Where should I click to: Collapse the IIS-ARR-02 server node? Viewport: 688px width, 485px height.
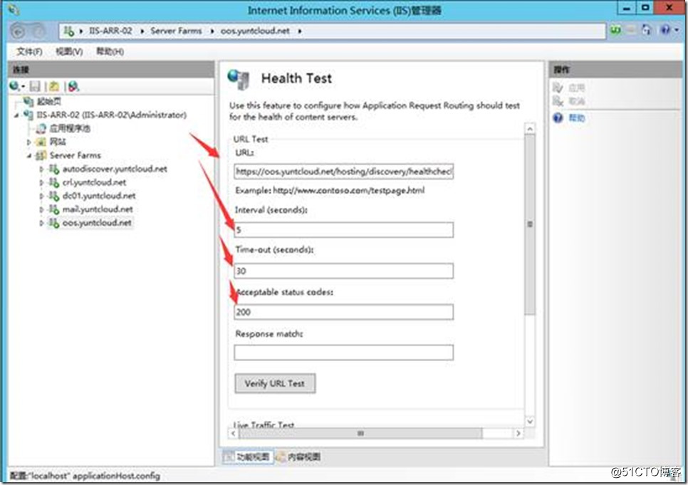pos(16,115)
